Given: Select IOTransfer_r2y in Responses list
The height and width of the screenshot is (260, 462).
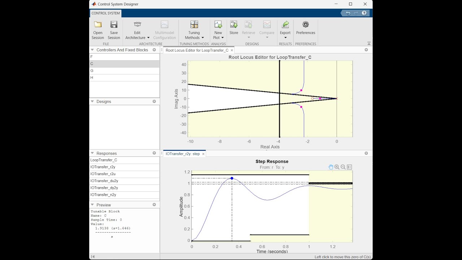Looking at the screenshot, I should click(124, 167).
